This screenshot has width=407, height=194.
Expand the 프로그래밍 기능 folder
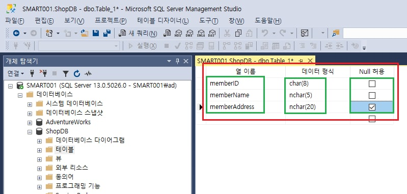tap(39, 187)
